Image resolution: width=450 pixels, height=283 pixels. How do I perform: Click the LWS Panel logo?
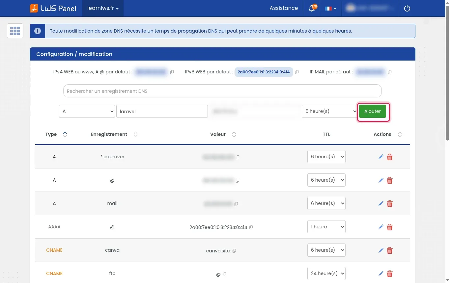53,8
